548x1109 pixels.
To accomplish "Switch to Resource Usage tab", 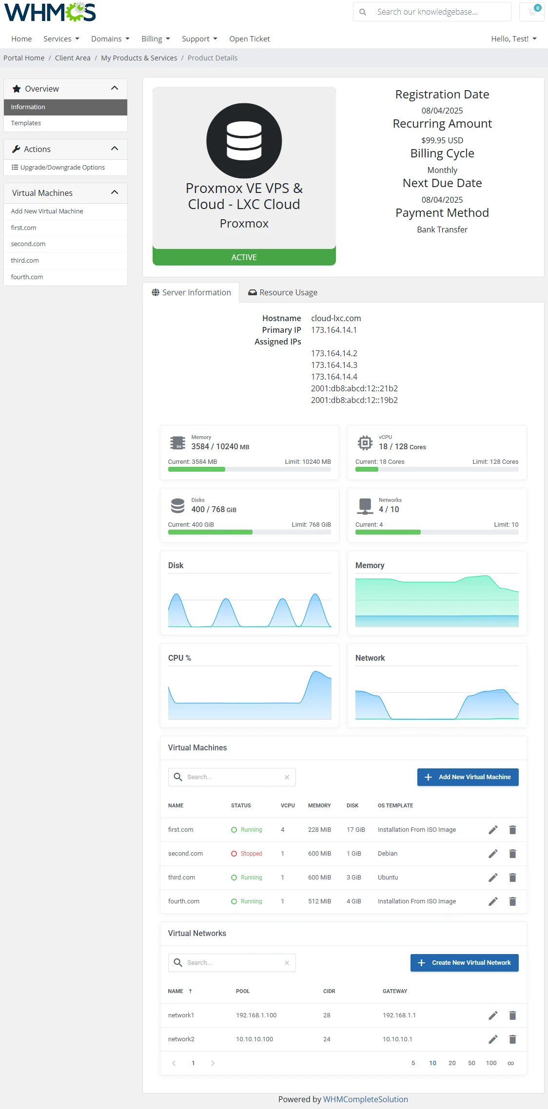I will pyautogui.click(x=283, y=292).
